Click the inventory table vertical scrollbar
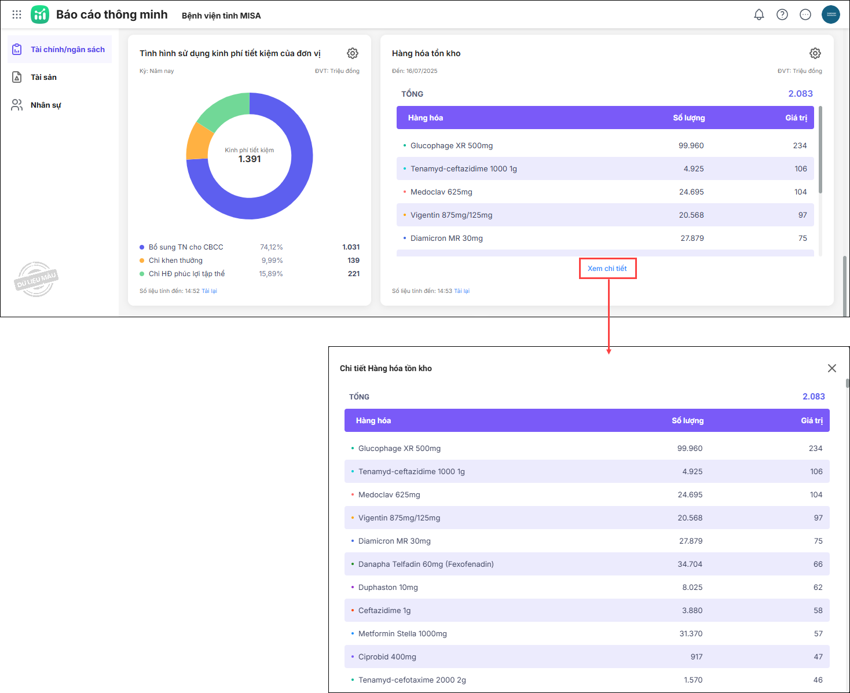The image size is (850, 693). click(820, 151)
